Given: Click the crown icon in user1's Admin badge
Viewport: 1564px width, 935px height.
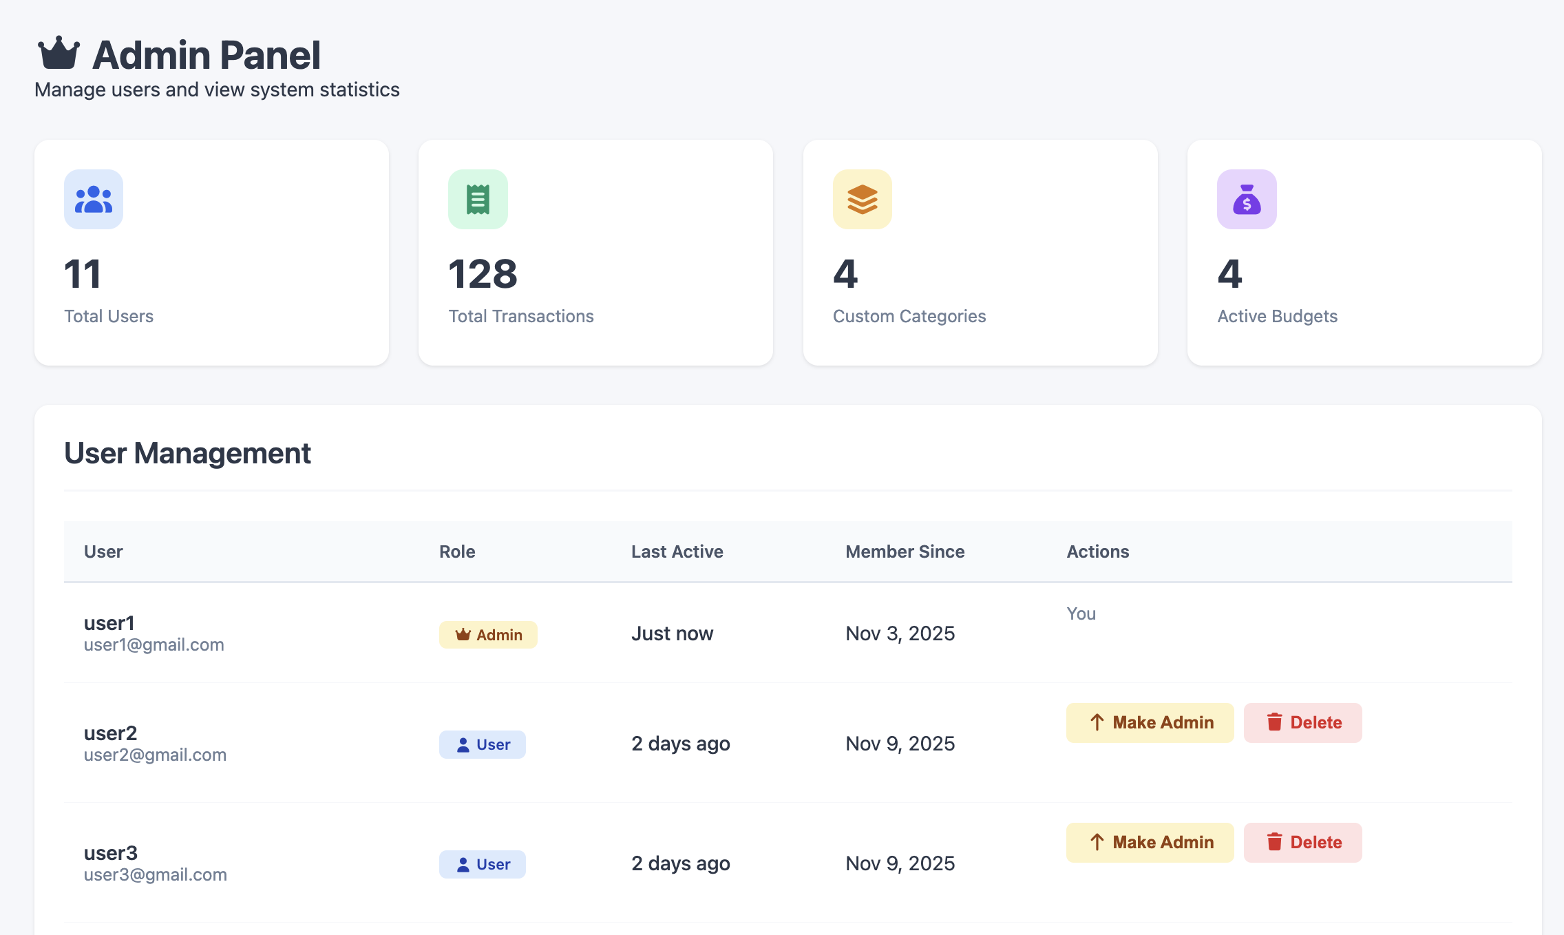Looking at the screenshot, I should pos(463,634).
